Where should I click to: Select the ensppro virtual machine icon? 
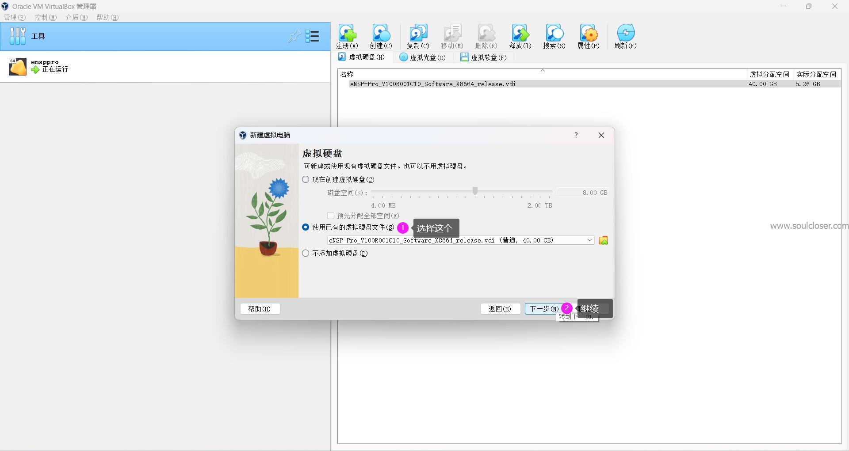[18, 67]
